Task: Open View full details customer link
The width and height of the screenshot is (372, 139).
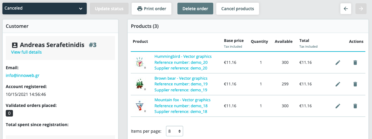Action: (x=27, y=52)
